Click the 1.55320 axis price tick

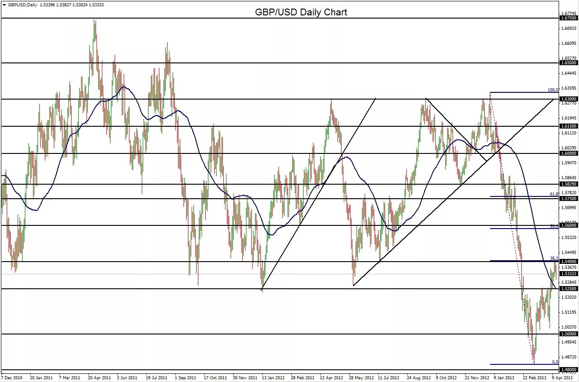click(569, 237)
